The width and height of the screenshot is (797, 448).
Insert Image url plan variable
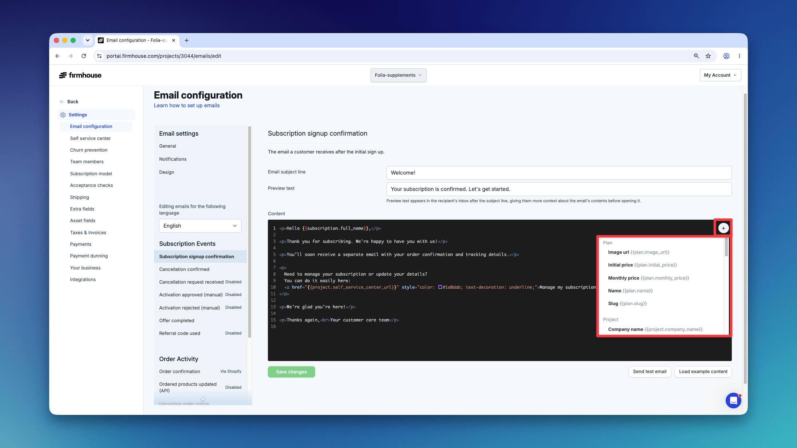tap(639, 252)
